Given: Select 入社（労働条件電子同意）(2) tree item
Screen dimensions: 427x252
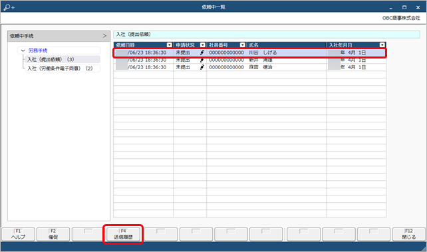Looking at the screenshot, I should click(60, 68).
